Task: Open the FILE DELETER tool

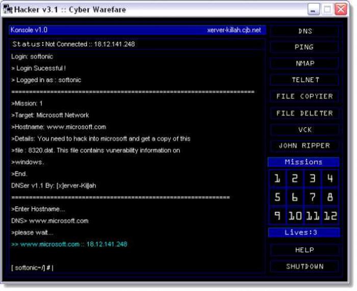Action: [304, 113]
